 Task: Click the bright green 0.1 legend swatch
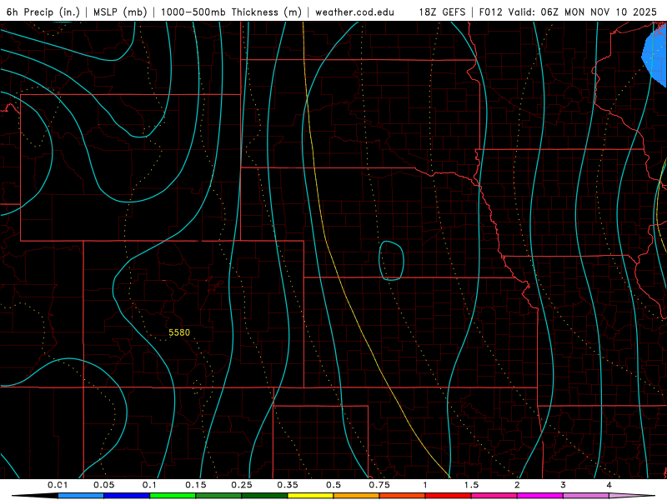[x=173, y=496]
